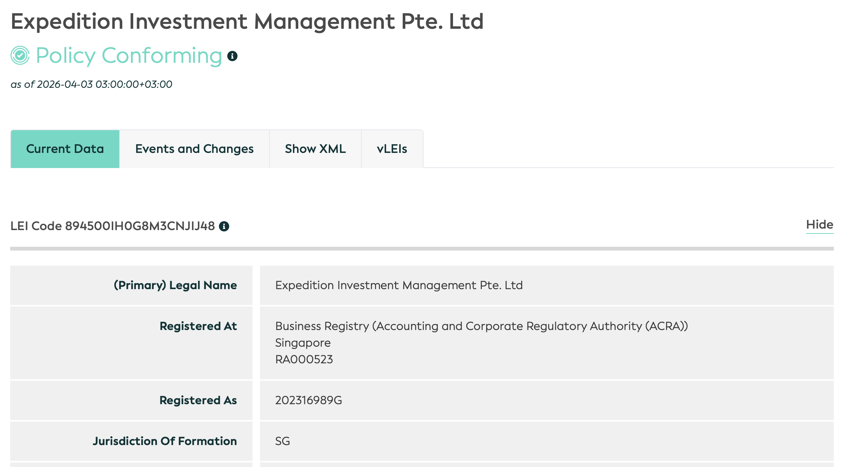Click the Expedition Investment Management page heading
844x467 pixels.
pyautogui.click(x=247, y=22)
